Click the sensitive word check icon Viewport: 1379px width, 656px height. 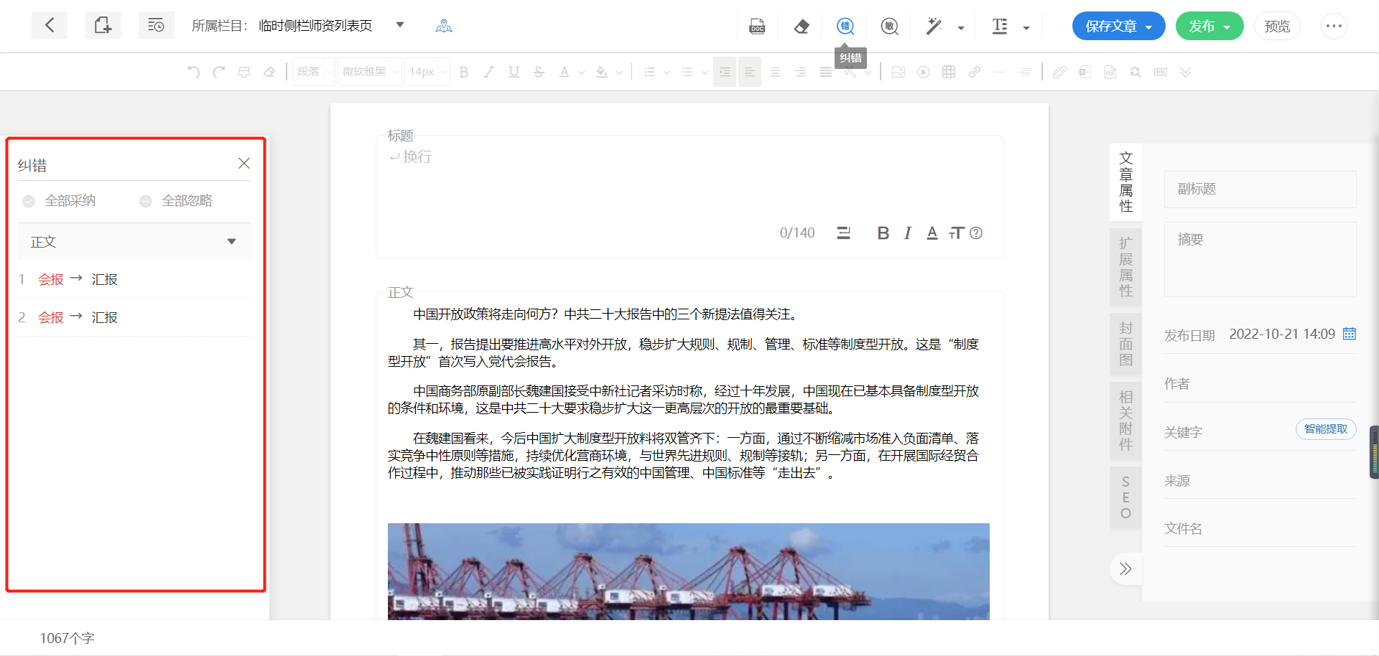pos(890,27)
